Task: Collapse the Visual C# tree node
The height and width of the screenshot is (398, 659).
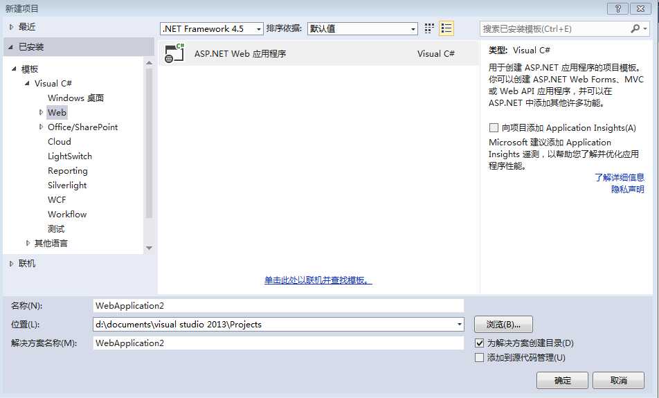Action: (27, 83)
